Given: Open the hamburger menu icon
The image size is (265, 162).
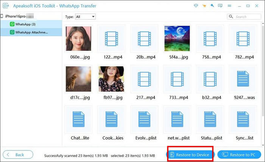Looking at the screenshot, I should pyautogui.click(x=229, y=6).
